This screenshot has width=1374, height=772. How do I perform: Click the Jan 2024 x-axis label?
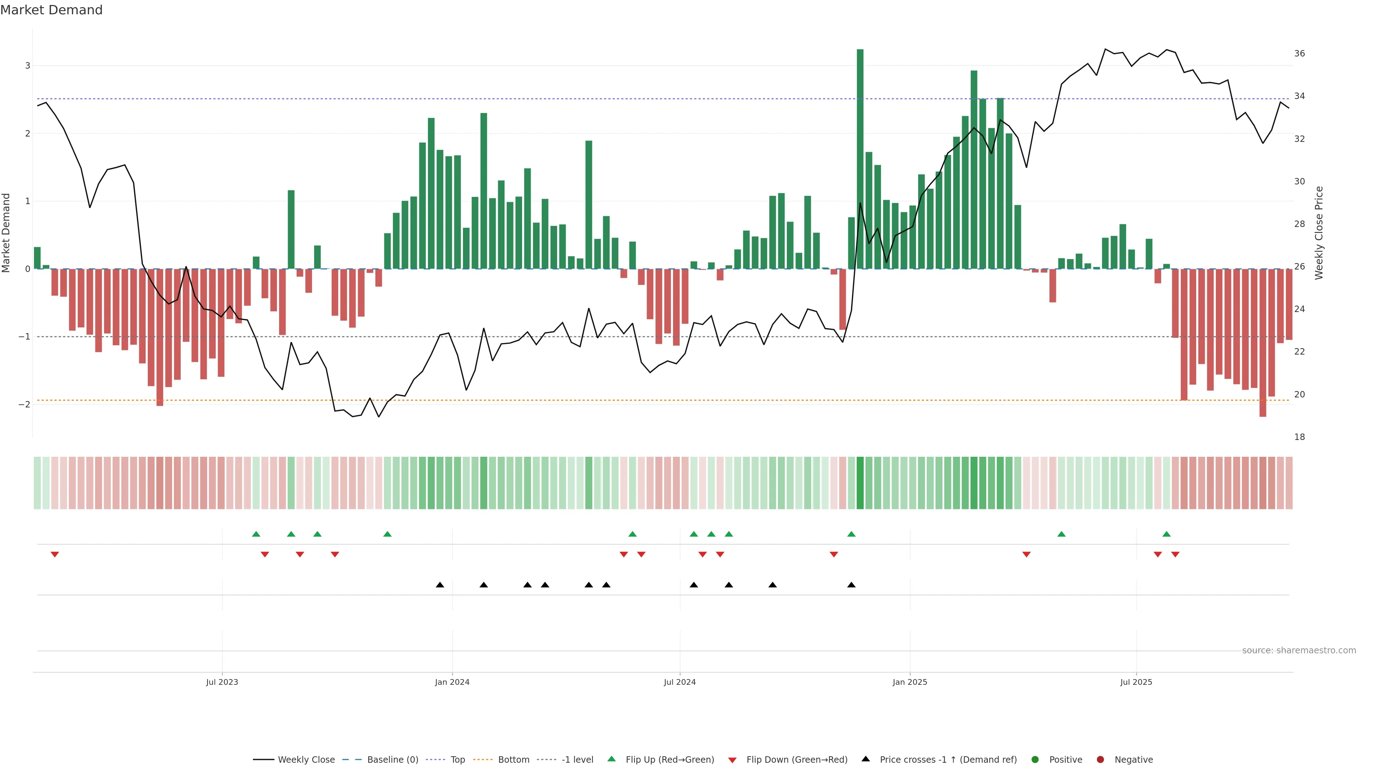[x=452, y=683]
